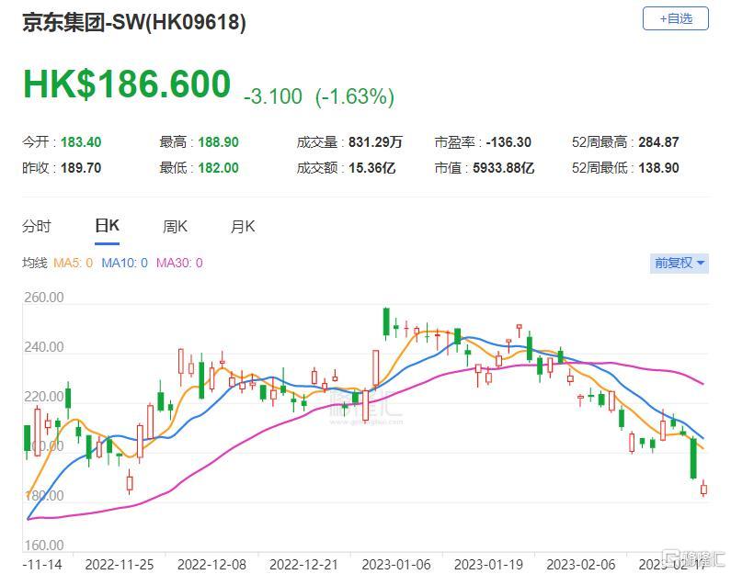Add stock via +自选 button

[675, 18]
